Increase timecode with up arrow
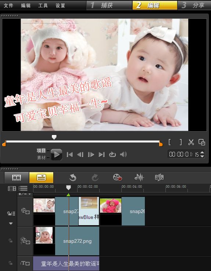The height and width of the screenshot is (271, 211). pos(202,153)
